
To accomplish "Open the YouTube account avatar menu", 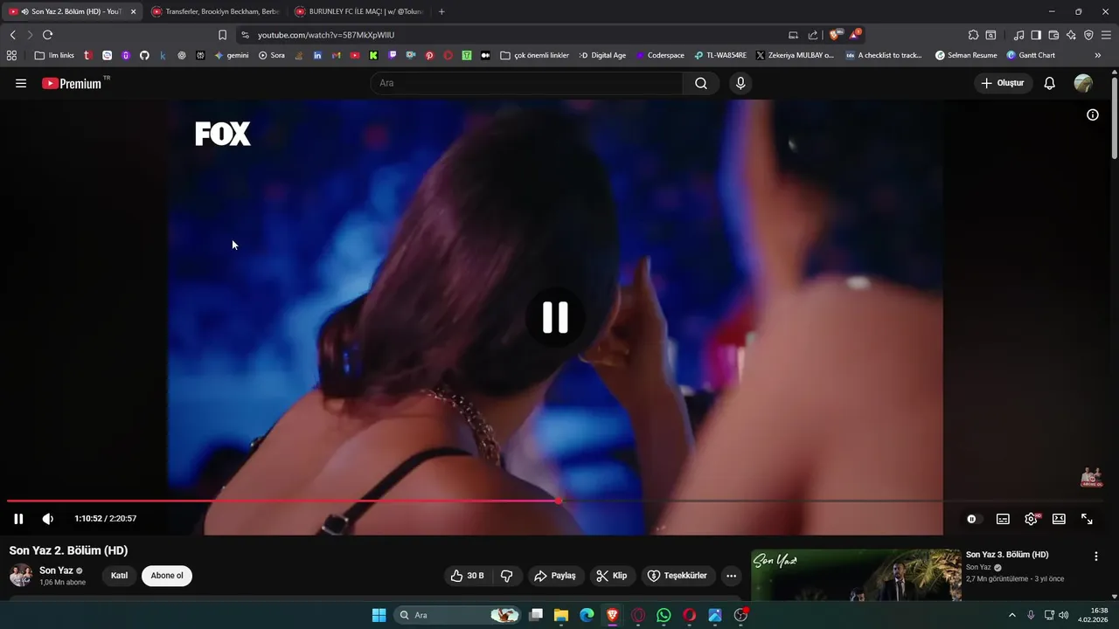I will [1083, 83].
